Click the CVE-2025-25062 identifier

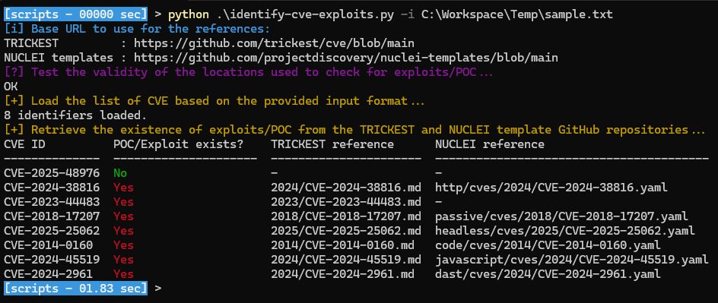point(52,231)
